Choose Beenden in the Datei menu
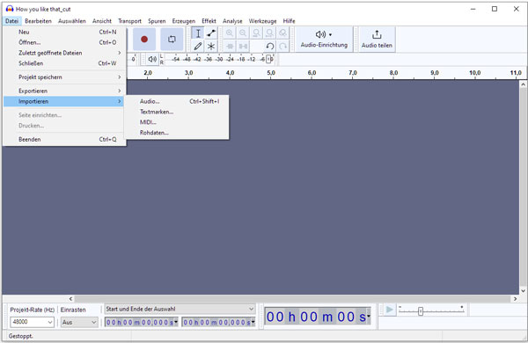 (x=64, y=139)
